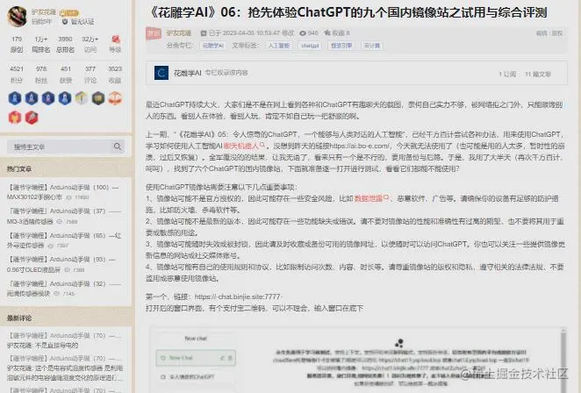Open the 花雕学AI column thumbnail
Image resolution: width=581 pixels, height=393 pixels.
pyautogui.click(x=161, y=73)
